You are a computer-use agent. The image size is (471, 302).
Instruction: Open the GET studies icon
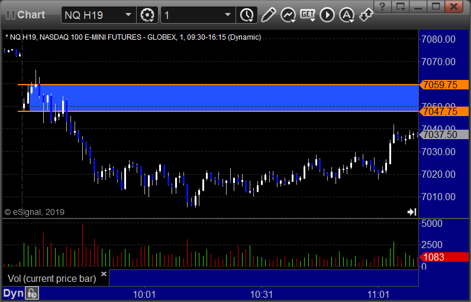[x=308, y=14]
